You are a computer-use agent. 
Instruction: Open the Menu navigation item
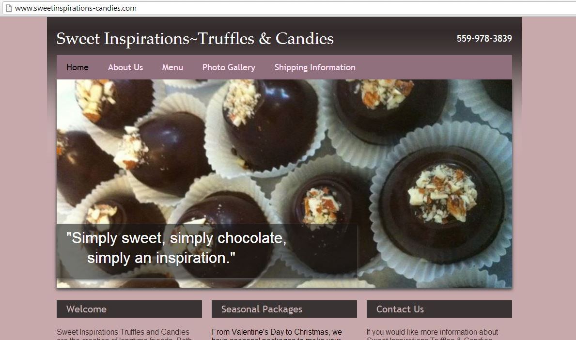(x=172, y=67)
